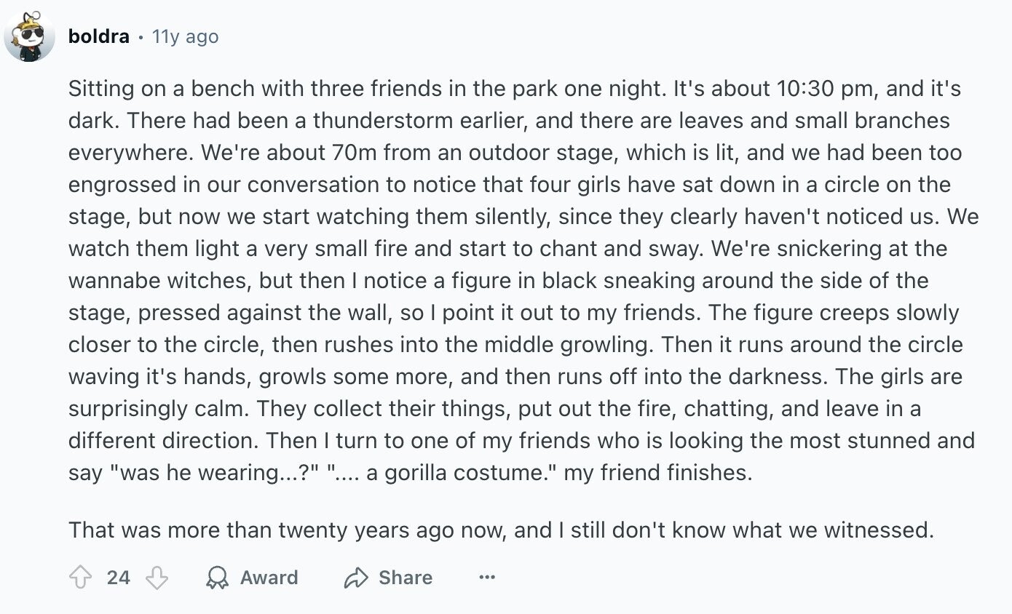Click the quoted text 'was he wearing...?'
Screen dimensions: 1012x614
click(x=212, y=473)
